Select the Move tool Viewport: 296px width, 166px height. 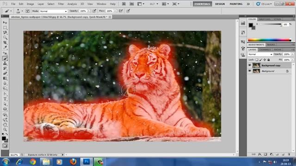coord(5,23)
